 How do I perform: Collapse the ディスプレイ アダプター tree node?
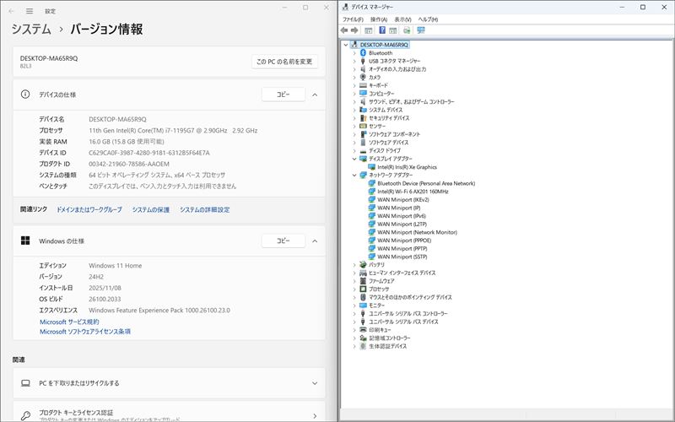coord(354,159)
